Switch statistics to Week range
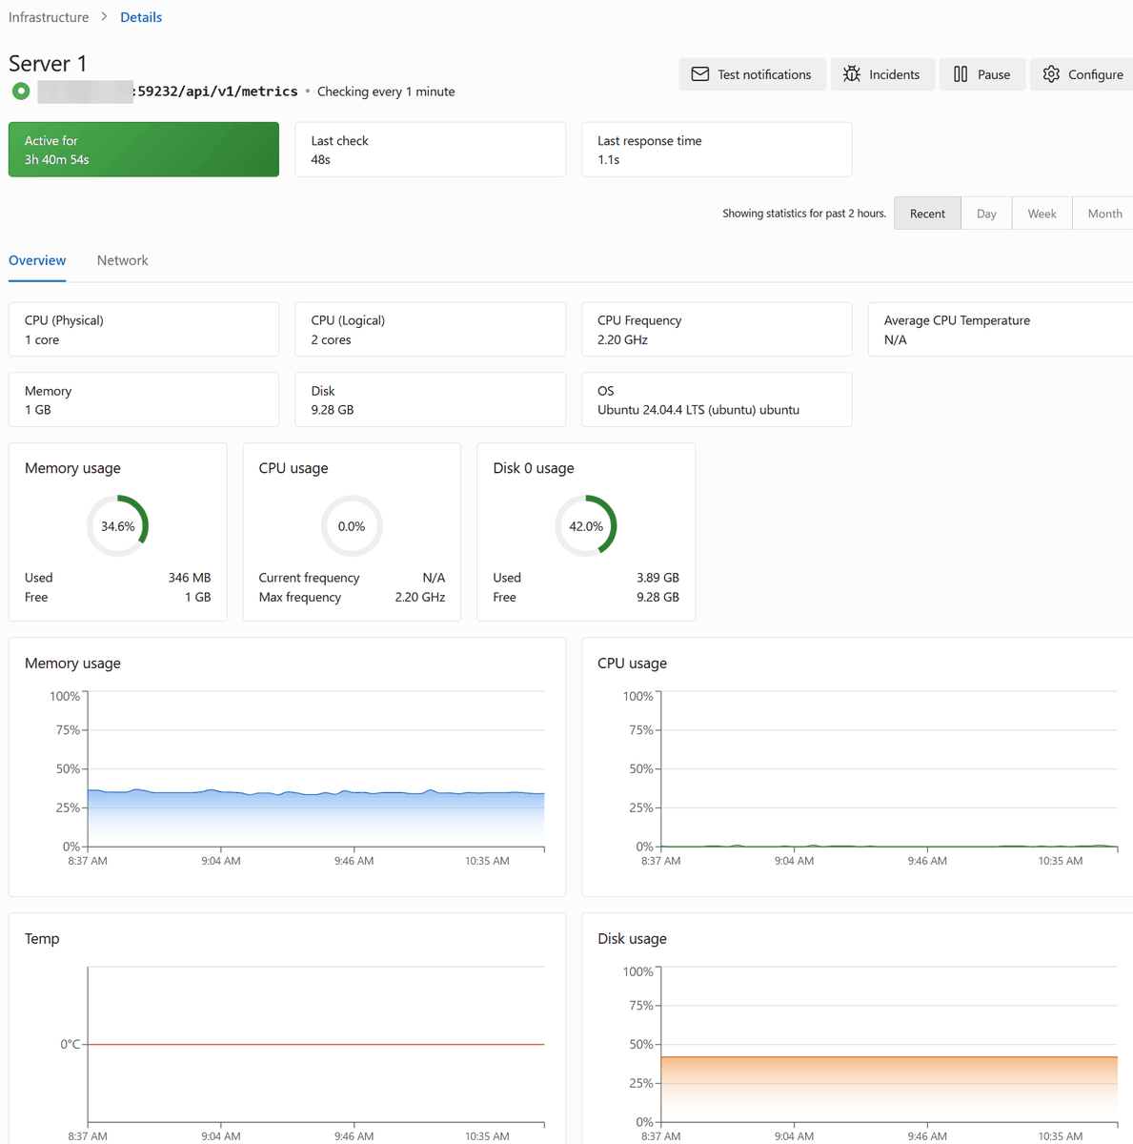 [x=1042, y=214]
